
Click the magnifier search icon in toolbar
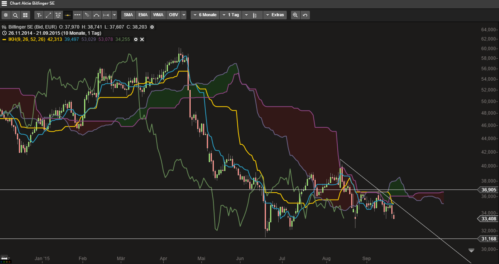pyautogui.click(x=15, y=15)
